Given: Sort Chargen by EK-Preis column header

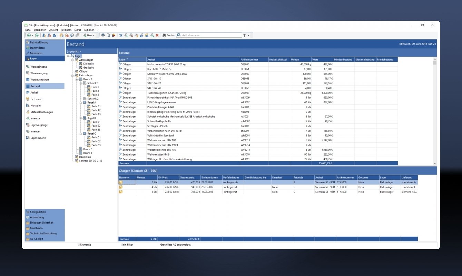Looking at the screenshot, I should pyautogui.click(x=168, y=177).
